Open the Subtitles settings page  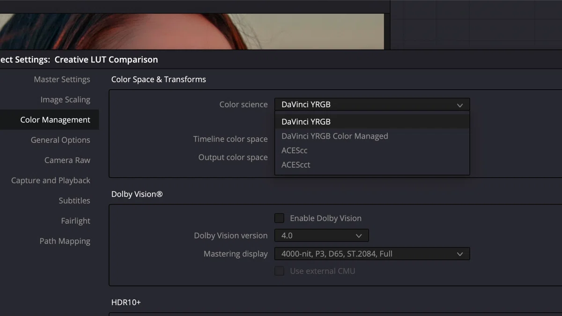[74, 200]
